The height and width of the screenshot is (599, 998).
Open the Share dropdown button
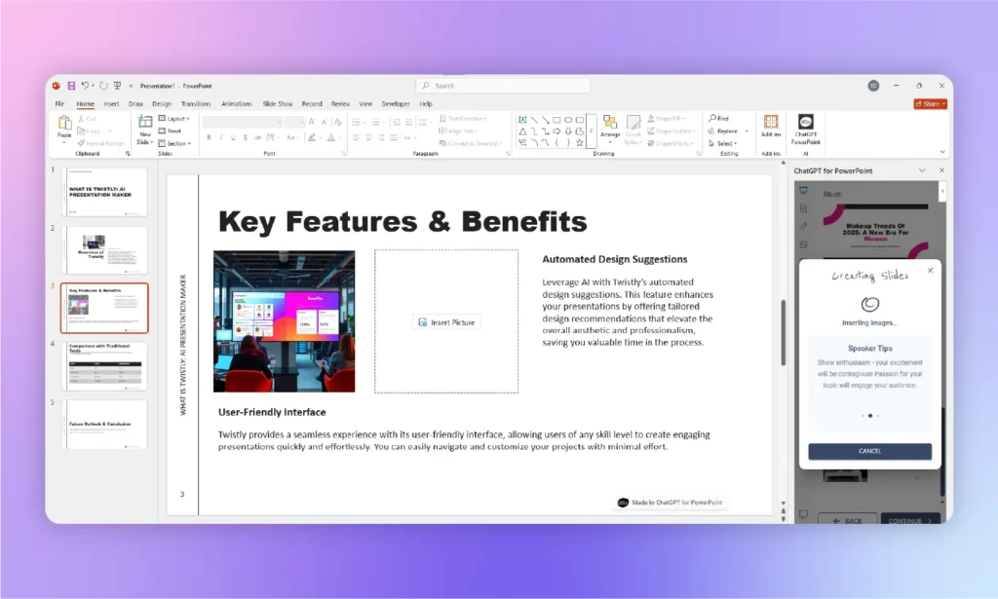tap(931, 103)
